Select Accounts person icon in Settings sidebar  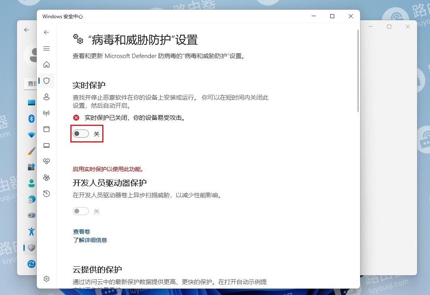(31, 183)
